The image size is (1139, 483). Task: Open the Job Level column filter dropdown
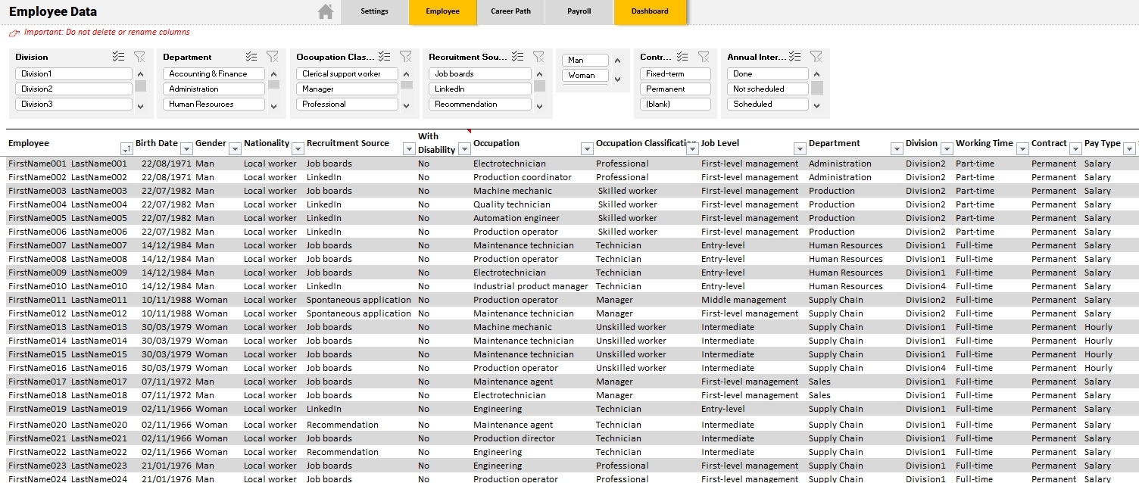pyautogui.click(x=800, y=149)
